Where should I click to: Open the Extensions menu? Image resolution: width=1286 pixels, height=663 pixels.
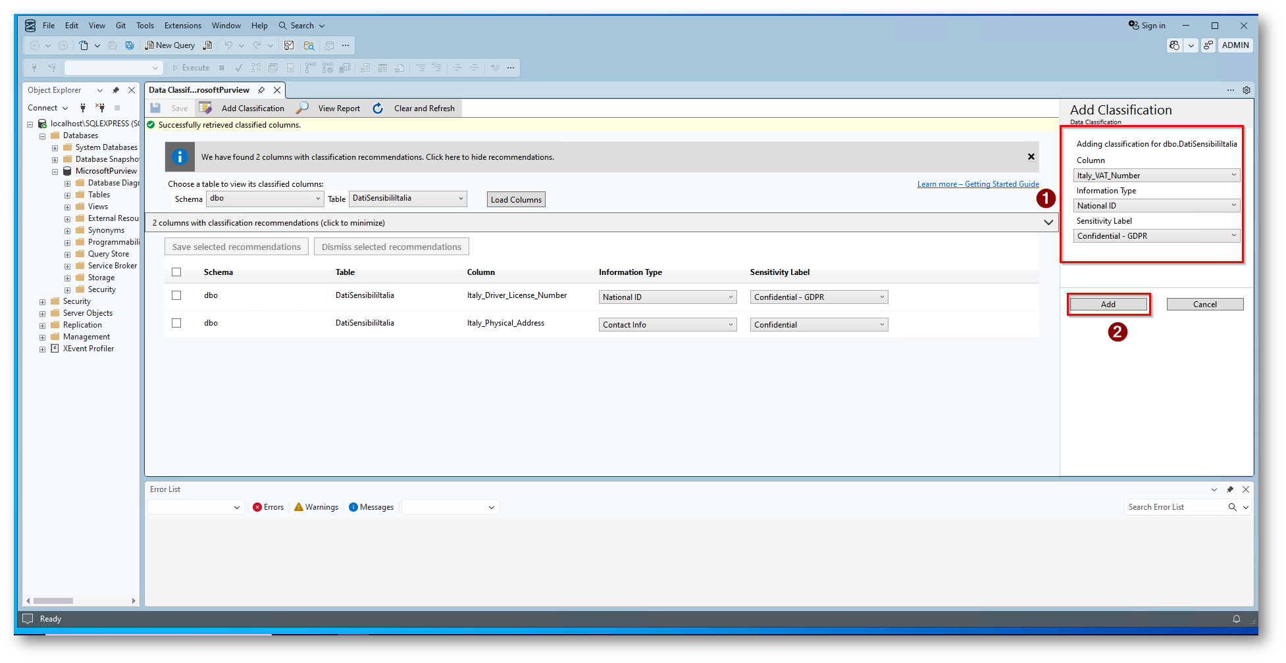pyautogui.click(x=182, y=26)
